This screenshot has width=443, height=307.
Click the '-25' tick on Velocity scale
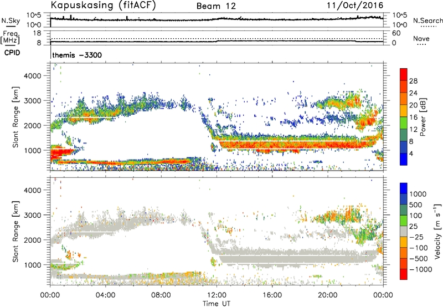pos(415,237)
